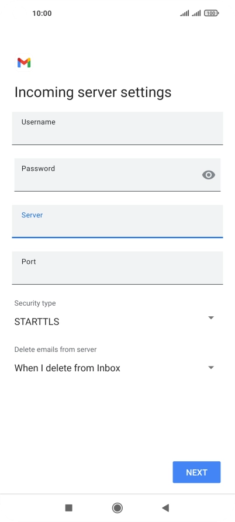Screen dimensions: 235x522
Task: Tap the Security type label
Action: (35, 303)
